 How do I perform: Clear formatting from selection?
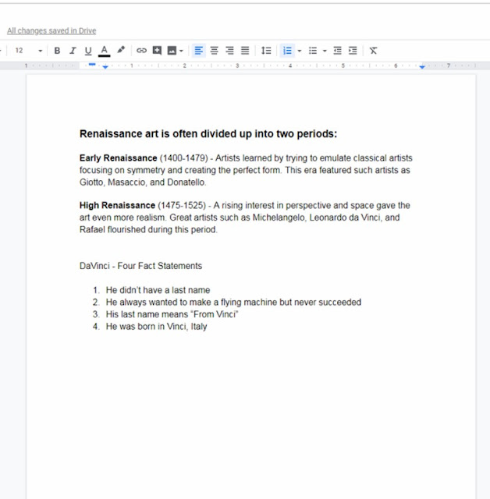[373, 51]
